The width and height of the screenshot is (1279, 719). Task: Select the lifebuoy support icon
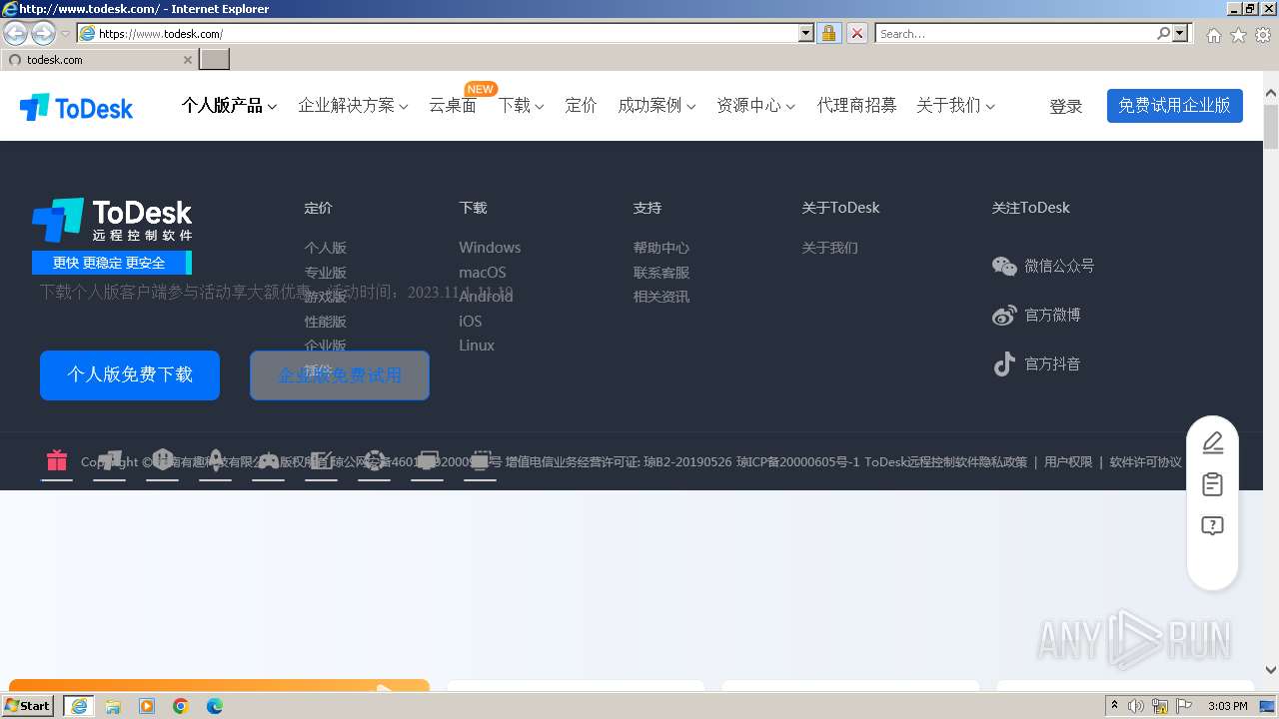pos(374,460)
